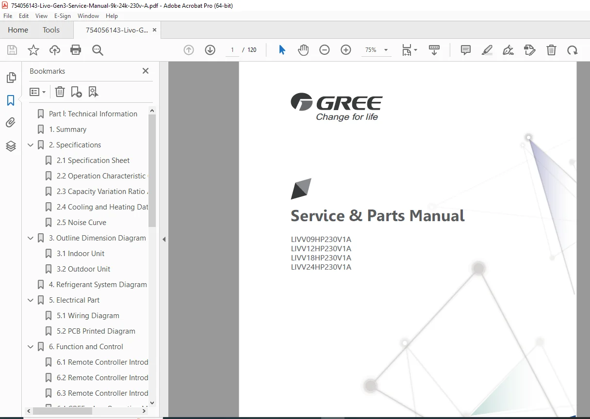The image size is (590, 419).
Task: Activate the hand pan tool
Action: point(303,50)
